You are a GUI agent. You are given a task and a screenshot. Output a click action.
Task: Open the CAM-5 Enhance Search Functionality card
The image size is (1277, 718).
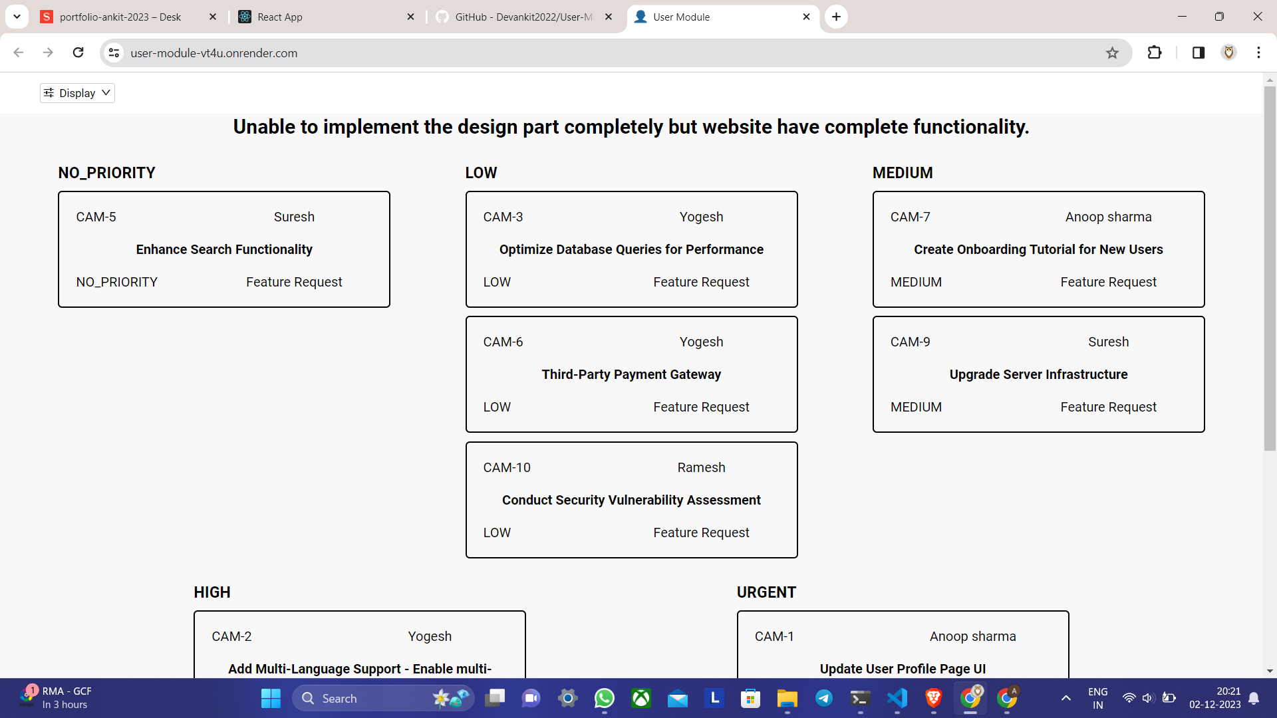pyautogui.click(x=224, y=249)
